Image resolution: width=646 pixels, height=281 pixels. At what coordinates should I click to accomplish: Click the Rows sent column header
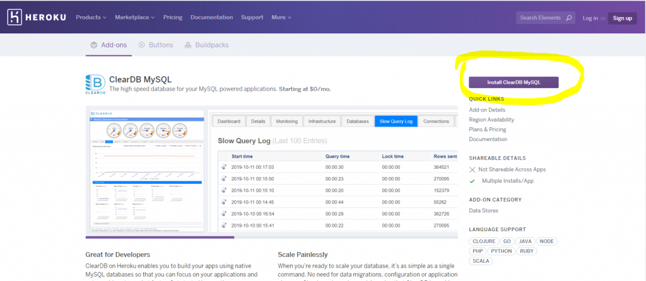pos(445,156)
